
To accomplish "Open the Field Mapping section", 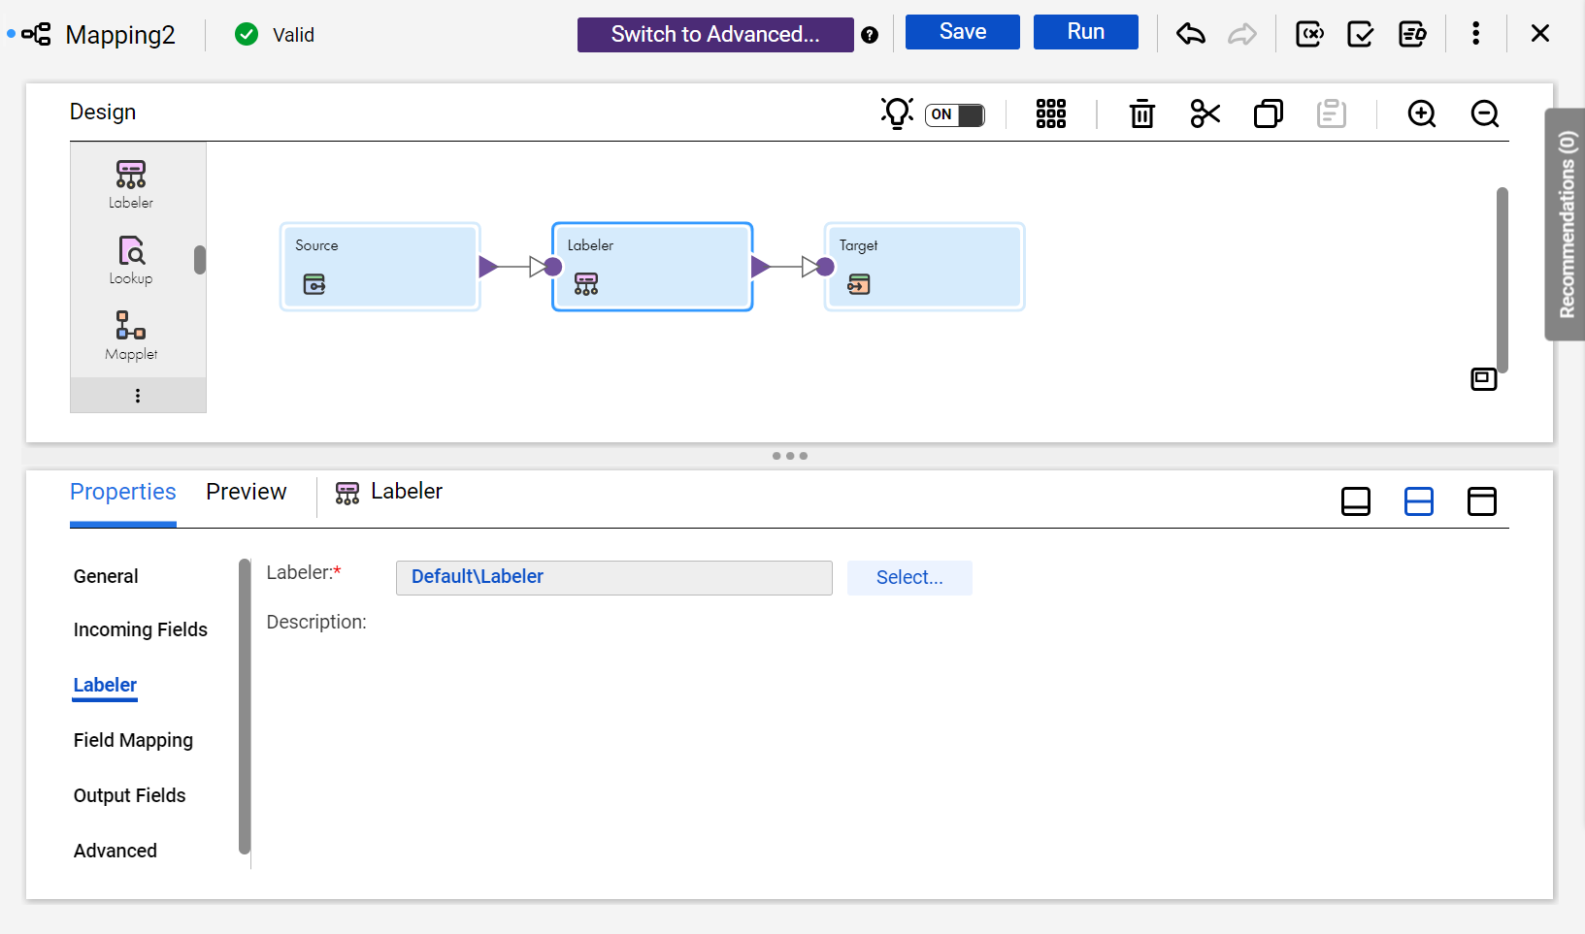I will pos(133,740).
